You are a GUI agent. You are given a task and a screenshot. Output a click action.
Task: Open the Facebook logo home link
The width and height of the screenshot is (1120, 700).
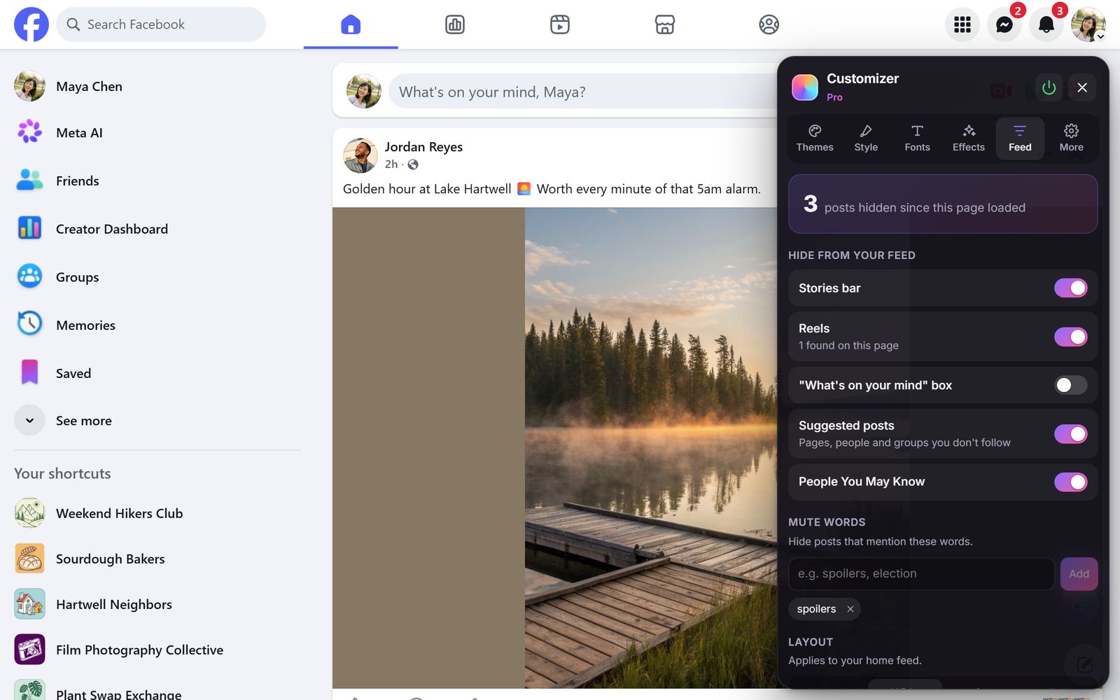(31, 24)
